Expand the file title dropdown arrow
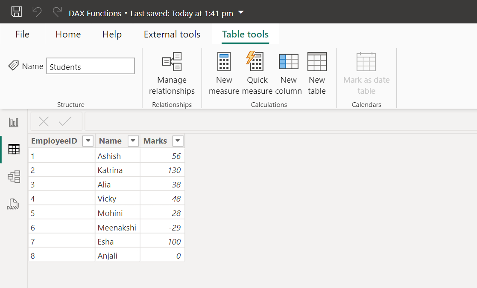Viewport: 477px width, 288px height. click(x=241, y=13)
